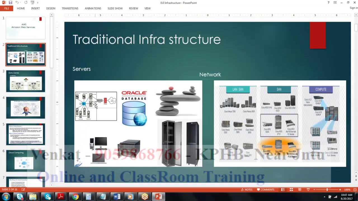Adjust the zoom slider handle

tap(327, 190)
